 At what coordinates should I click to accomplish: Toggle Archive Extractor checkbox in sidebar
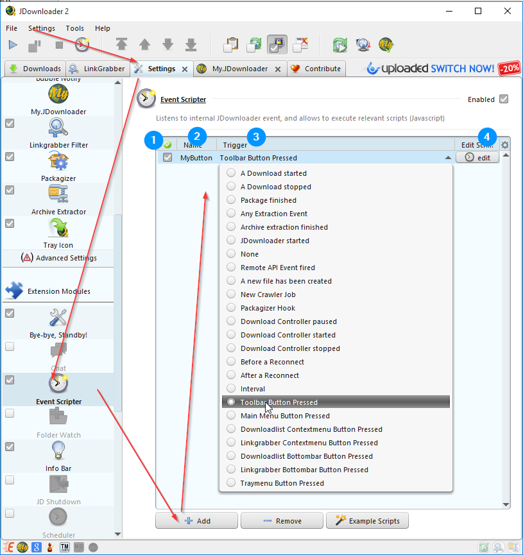(10, 190)
